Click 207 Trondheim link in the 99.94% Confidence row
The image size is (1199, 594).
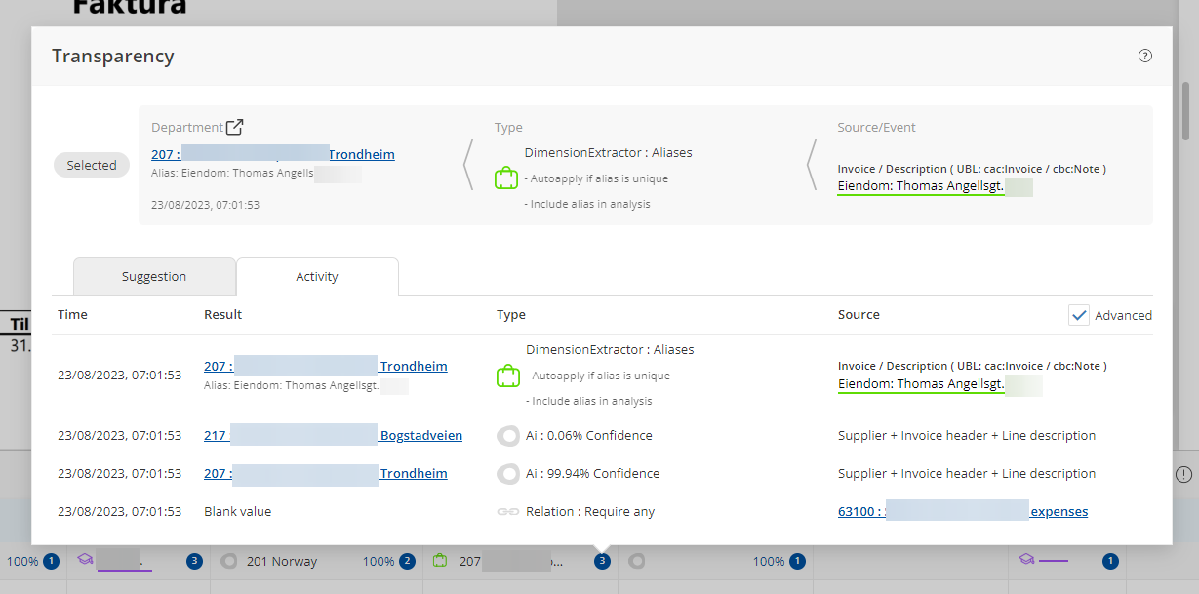tap(325, 474)
